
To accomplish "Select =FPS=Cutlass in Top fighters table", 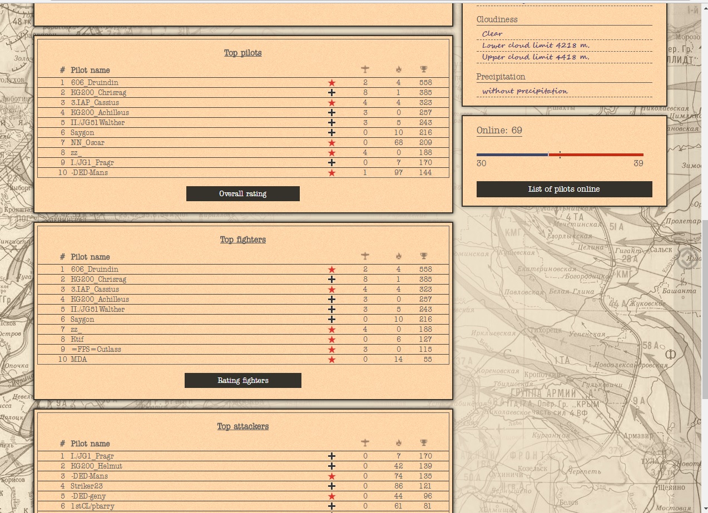I will point(96,350).
